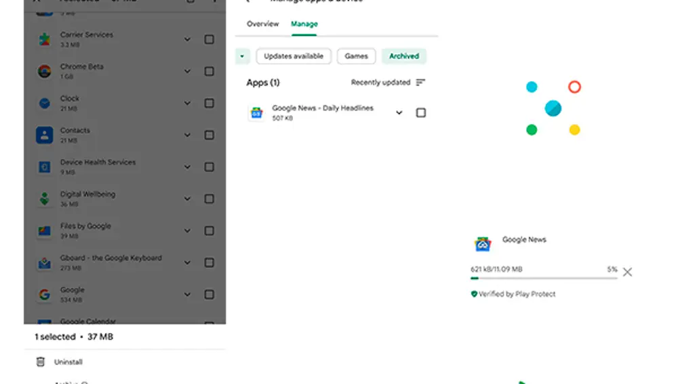Check the Digital Wellbeing box
Viewport: 678px width, 384px height.
[209, 198]
